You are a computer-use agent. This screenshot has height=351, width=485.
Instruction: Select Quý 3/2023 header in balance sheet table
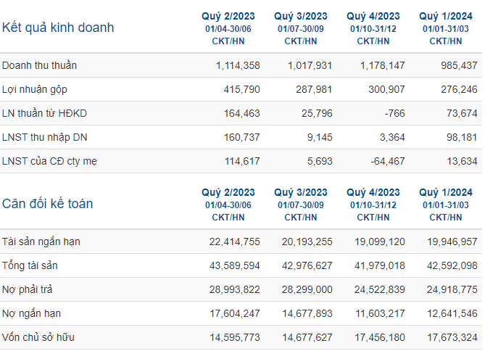[301, 192]
